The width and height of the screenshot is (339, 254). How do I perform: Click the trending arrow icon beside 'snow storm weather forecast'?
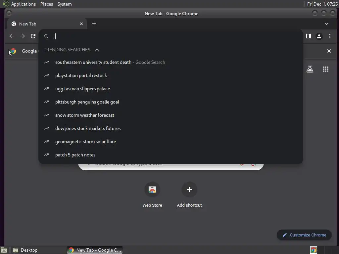pos(46,115)
